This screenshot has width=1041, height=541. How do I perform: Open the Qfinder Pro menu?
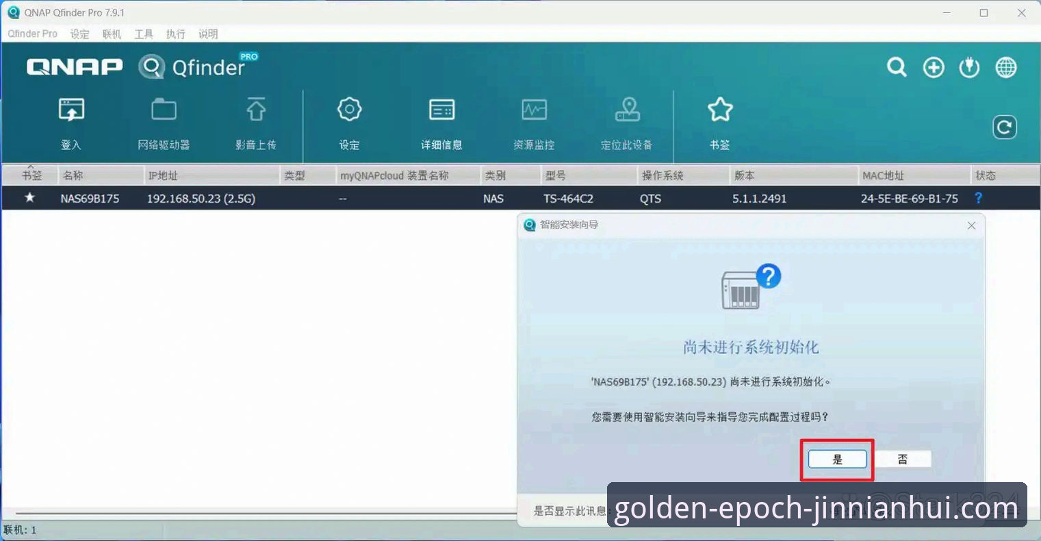[33, 34]
